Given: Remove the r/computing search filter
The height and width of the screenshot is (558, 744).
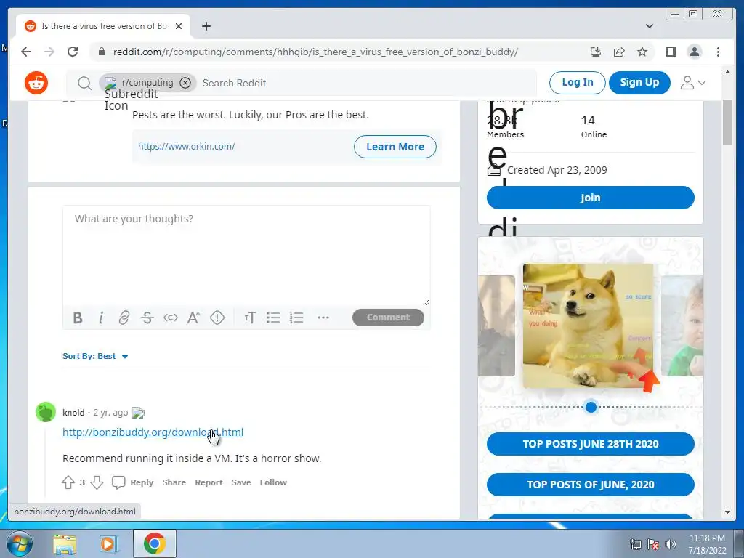Looking at the screenshot, I should (x=185, y=83).
